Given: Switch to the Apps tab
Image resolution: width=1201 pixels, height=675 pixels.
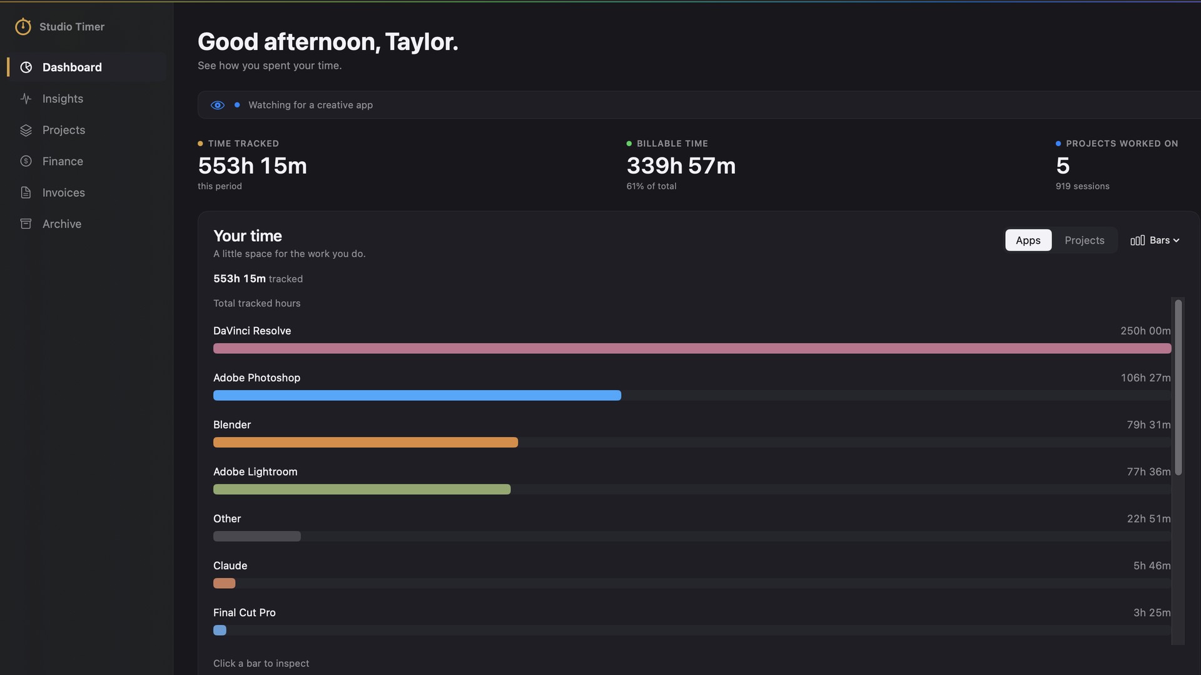Looking at the screenshot, I should pyautogui.click(x=1028, y=241).
